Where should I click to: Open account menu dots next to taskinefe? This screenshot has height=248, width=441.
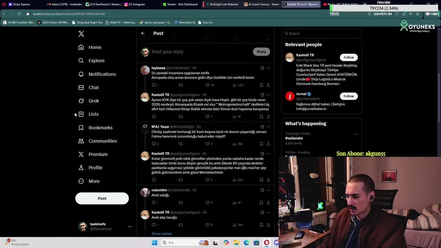pos(130,226)
